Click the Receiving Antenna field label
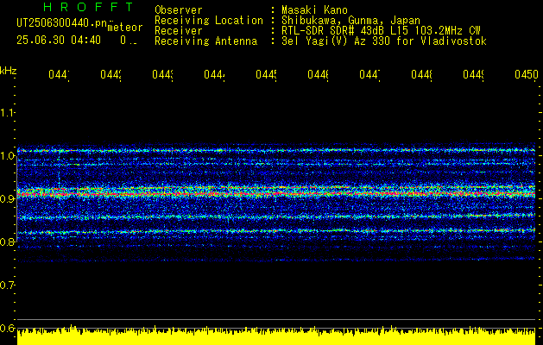543x345 pixels. point(205,41)
